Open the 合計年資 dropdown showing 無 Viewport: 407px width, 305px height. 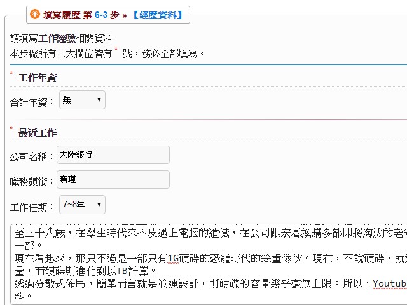click(x=82, y=100)
